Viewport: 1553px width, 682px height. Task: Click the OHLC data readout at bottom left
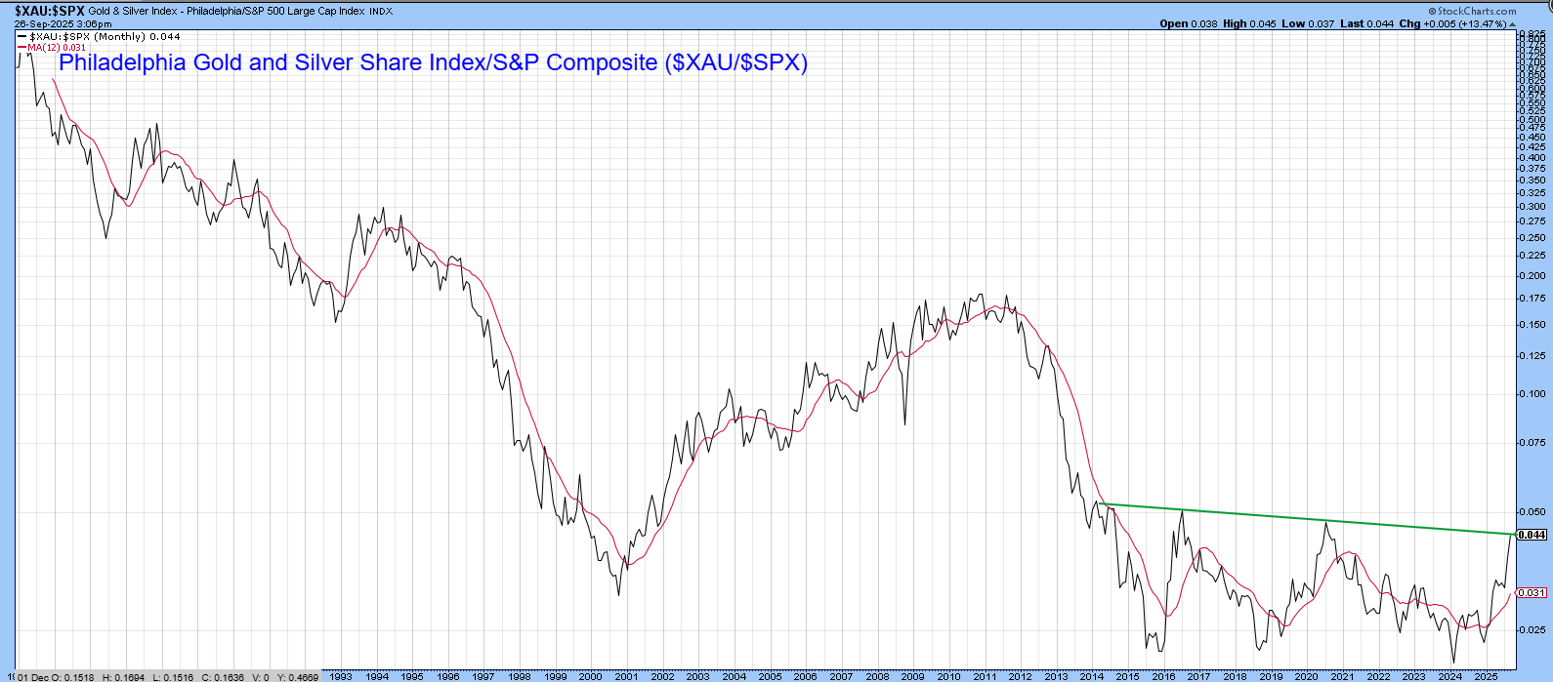pos(166,676)
